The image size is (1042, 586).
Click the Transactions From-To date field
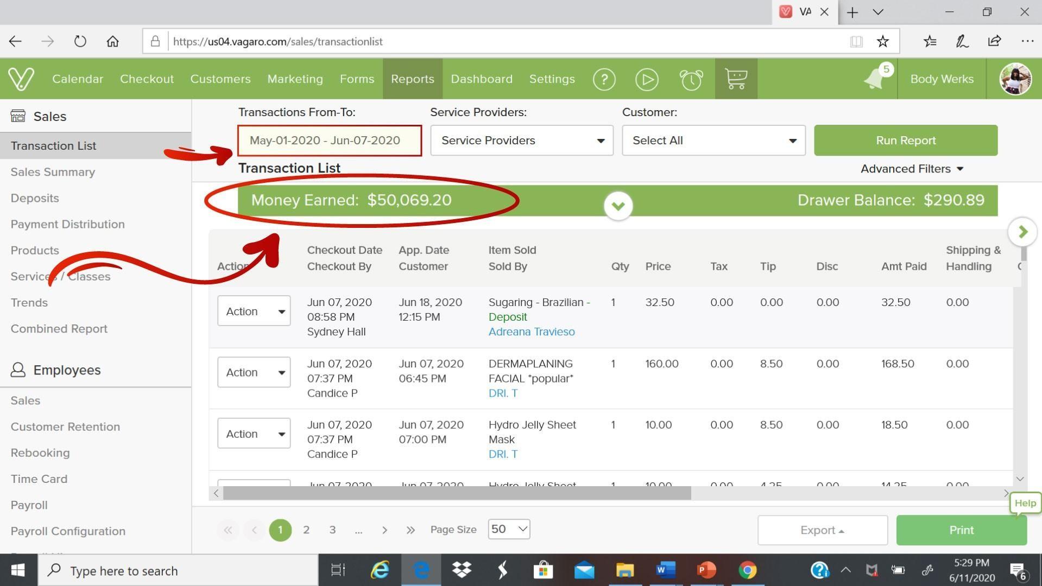pos(330,141)
